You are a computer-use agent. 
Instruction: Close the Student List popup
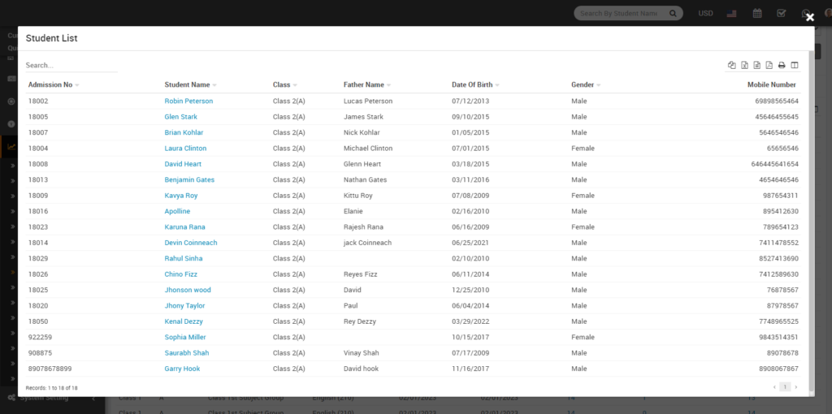[x=810, y=18]
